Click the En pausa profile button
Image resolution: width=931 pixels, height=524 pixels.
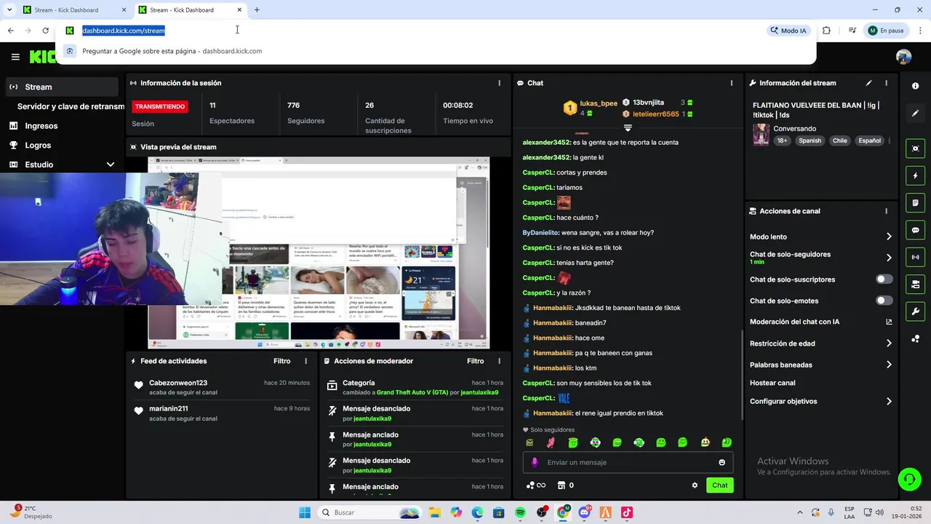[x=885, y=31]
